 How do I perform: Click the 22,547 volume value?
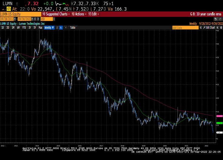tap(45, 9)
